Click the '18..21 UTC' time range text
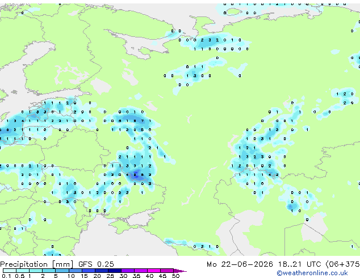Screen dimensions: 360x278 coord(299,264)
